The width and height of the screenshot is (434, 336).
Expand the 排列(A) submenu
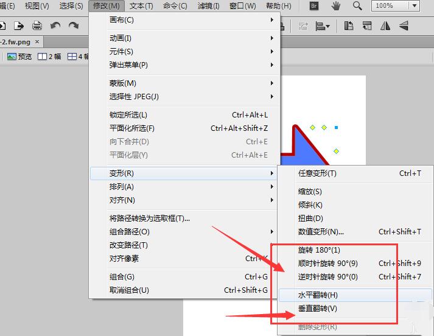click(x=184, y=187)
